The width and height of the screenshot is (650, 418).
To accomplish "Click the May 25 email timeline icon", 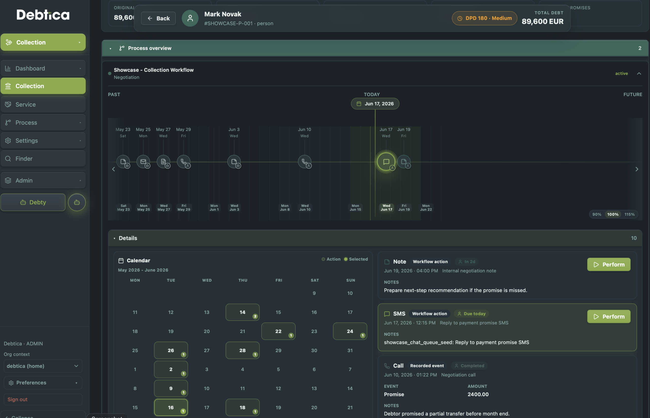I will 143,162.
